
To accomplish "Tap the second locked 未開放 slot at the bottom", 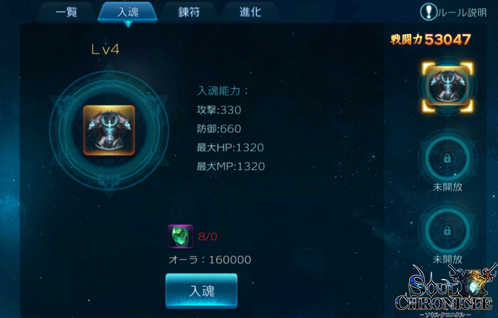I will pos(447,230).
